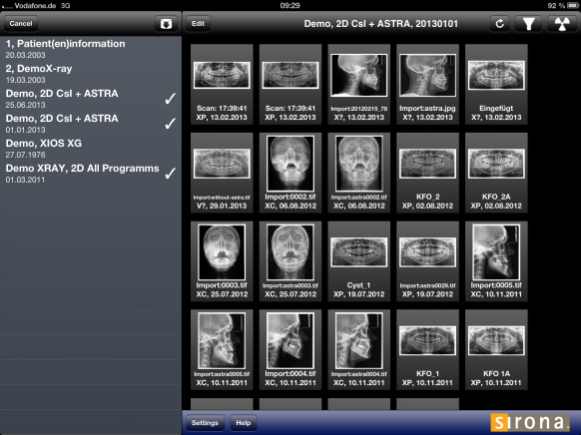
Task: Tap the Edit button
Action: point(198,24)
